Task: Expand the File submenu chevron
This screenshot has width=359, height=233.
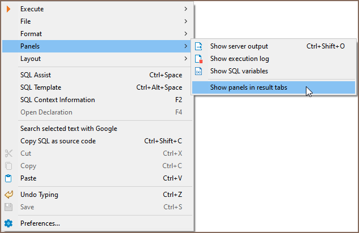Action: click(185, 21)
